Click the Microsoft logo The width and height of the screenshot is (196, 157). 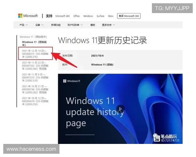pos(28,16)
